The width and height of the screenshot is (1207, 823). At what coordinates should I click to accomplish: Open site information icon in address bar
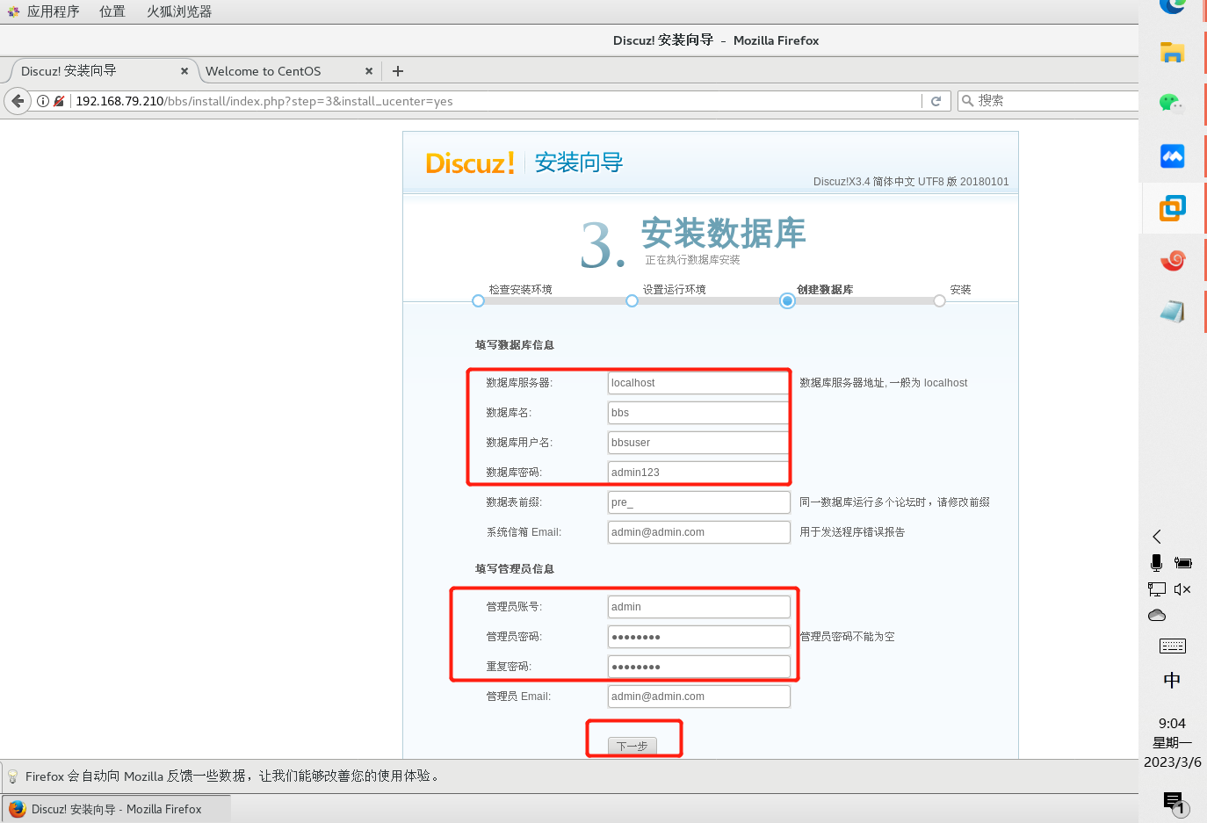(x=42, y=101)
